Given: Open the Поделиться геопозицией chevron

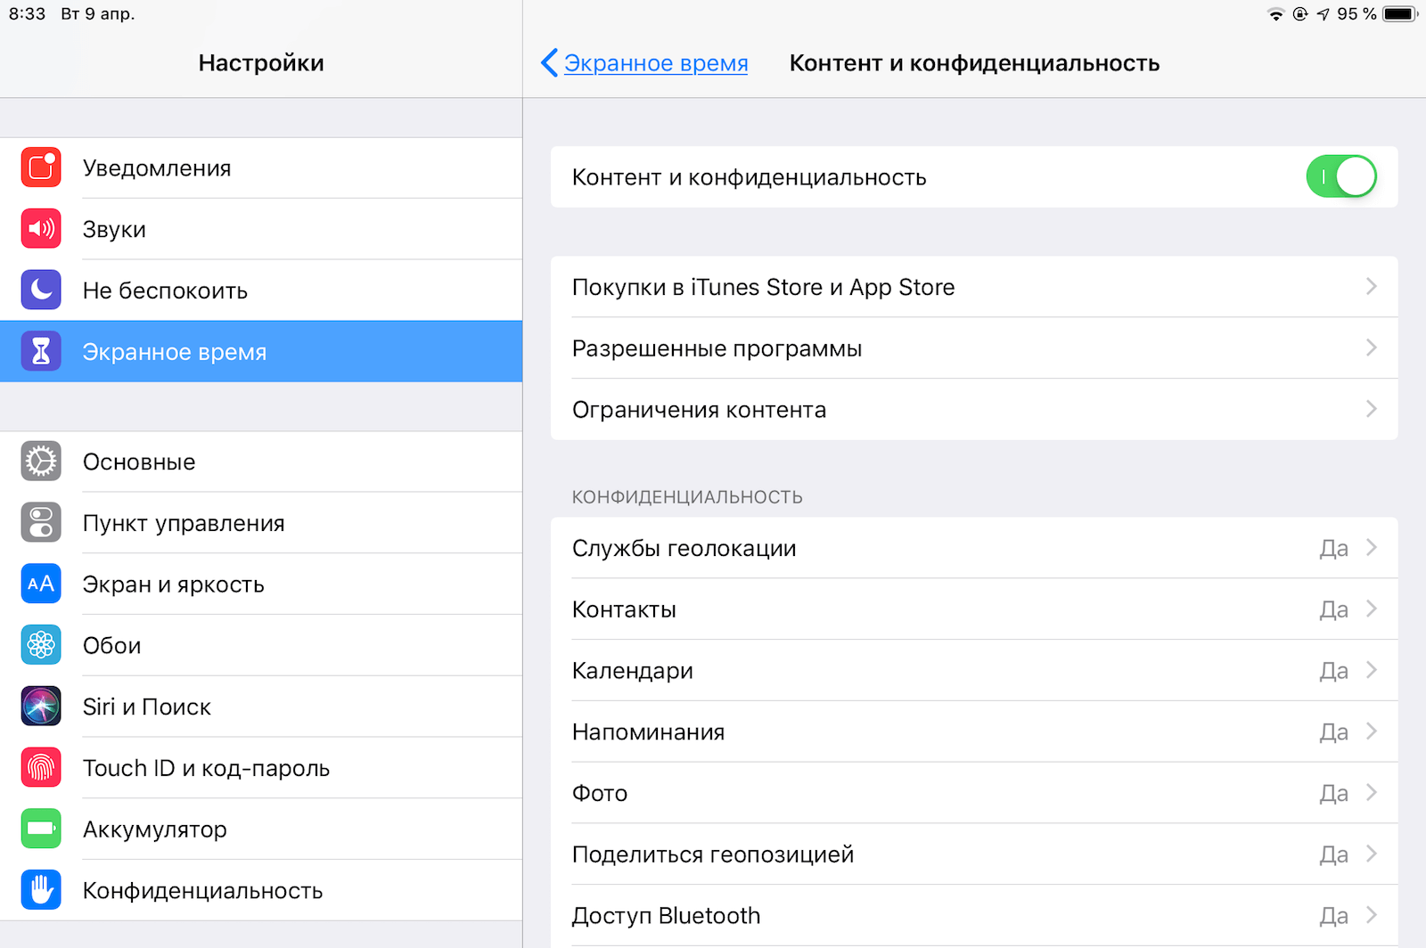Looking at the screenshot, I should tap(1372, 854).
